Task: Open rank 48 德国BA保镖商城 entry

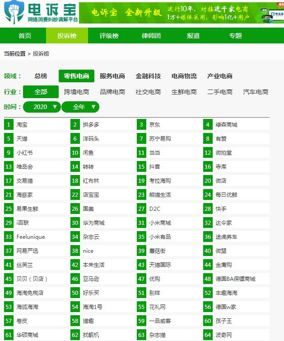Action: coord(237,279)
